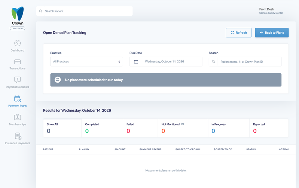Click Refresh button
The width and height of the screenshot is (299, 188).
(x=238, y=33)
